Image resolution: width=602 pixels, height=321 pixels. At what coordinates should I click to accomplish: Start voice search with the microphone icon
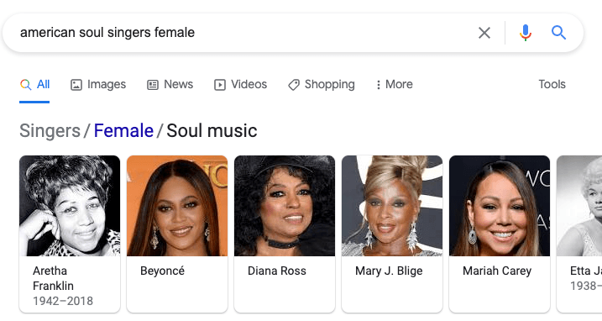click(526, 33)
